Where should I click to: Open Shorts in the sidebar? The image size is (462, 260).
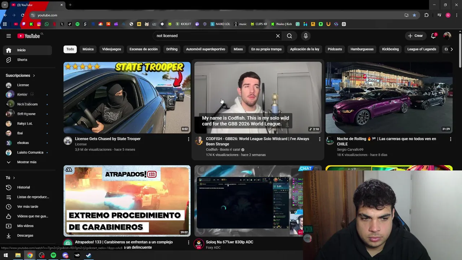tap(27, 60)
